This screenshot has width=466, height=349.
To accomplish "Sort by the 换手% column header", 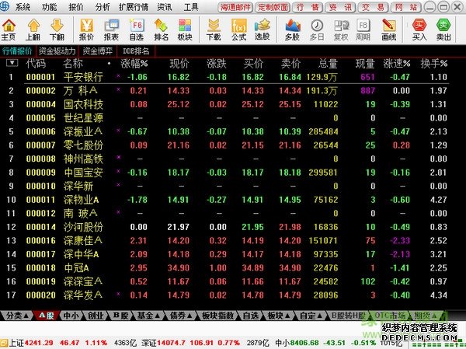I will pos(434,64).
